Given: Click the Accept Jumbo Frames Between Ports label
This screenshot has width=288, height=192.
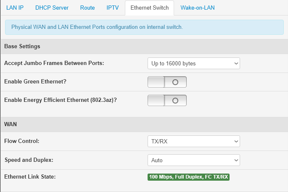Looking at the screenshot, I should point(54,63).
